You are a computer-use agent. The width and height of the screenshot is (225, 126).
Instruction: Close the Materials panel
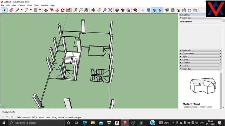pos(220,50)
